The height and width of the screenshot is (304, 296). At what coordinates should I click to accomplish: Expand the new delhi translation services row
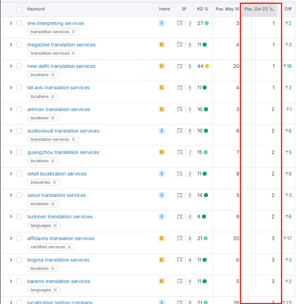[x=11, y=66]
